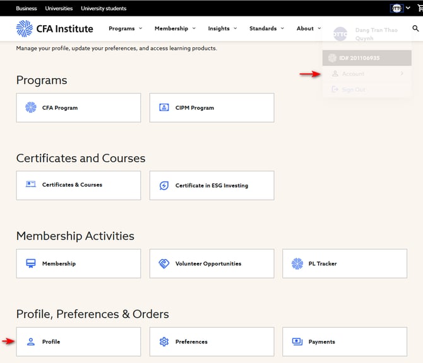Click the name Dang Tran Thao Quynh
The height and width of the screenshot is (363, 423).
pos(376,34)
